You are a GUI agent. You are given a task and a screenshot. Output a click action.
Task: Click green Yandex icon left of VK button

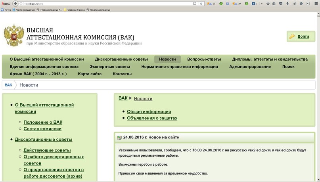(x=247, y=4)
